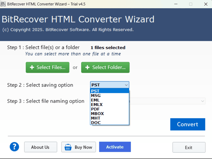Choose EMLX from the saving option list

(x=109, y=104)
